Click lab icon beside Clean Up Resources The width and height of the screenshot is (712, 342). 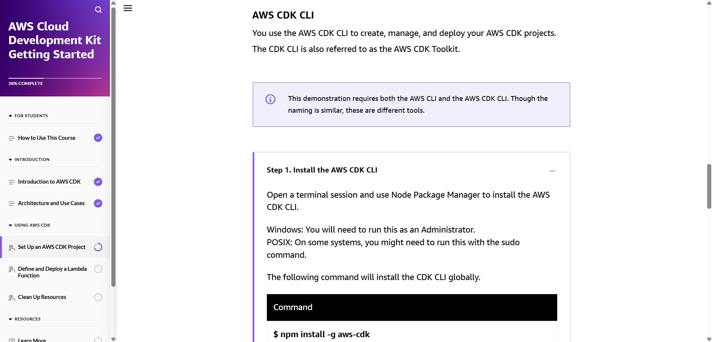(12, 297)
